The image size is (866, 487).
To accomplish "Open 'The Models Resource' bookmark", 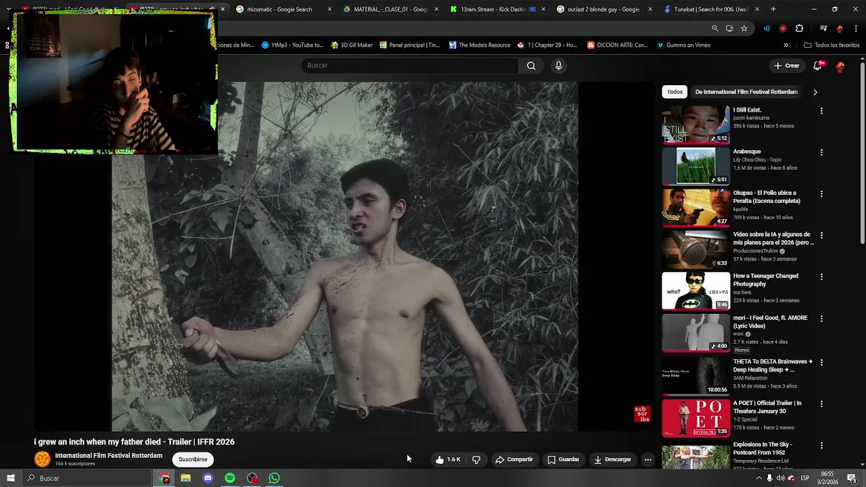I will pos(480,45).
